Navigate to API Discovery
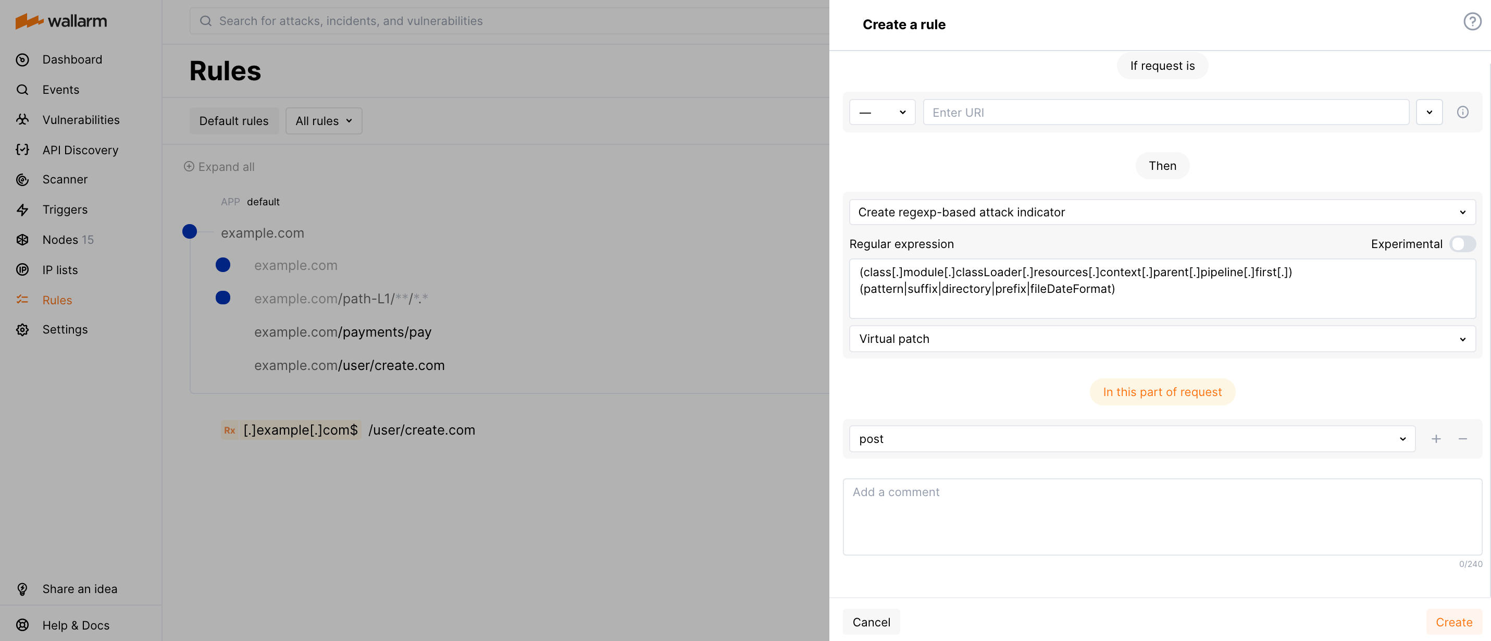Screen dimensions: 1491x641 click(80, 150)
